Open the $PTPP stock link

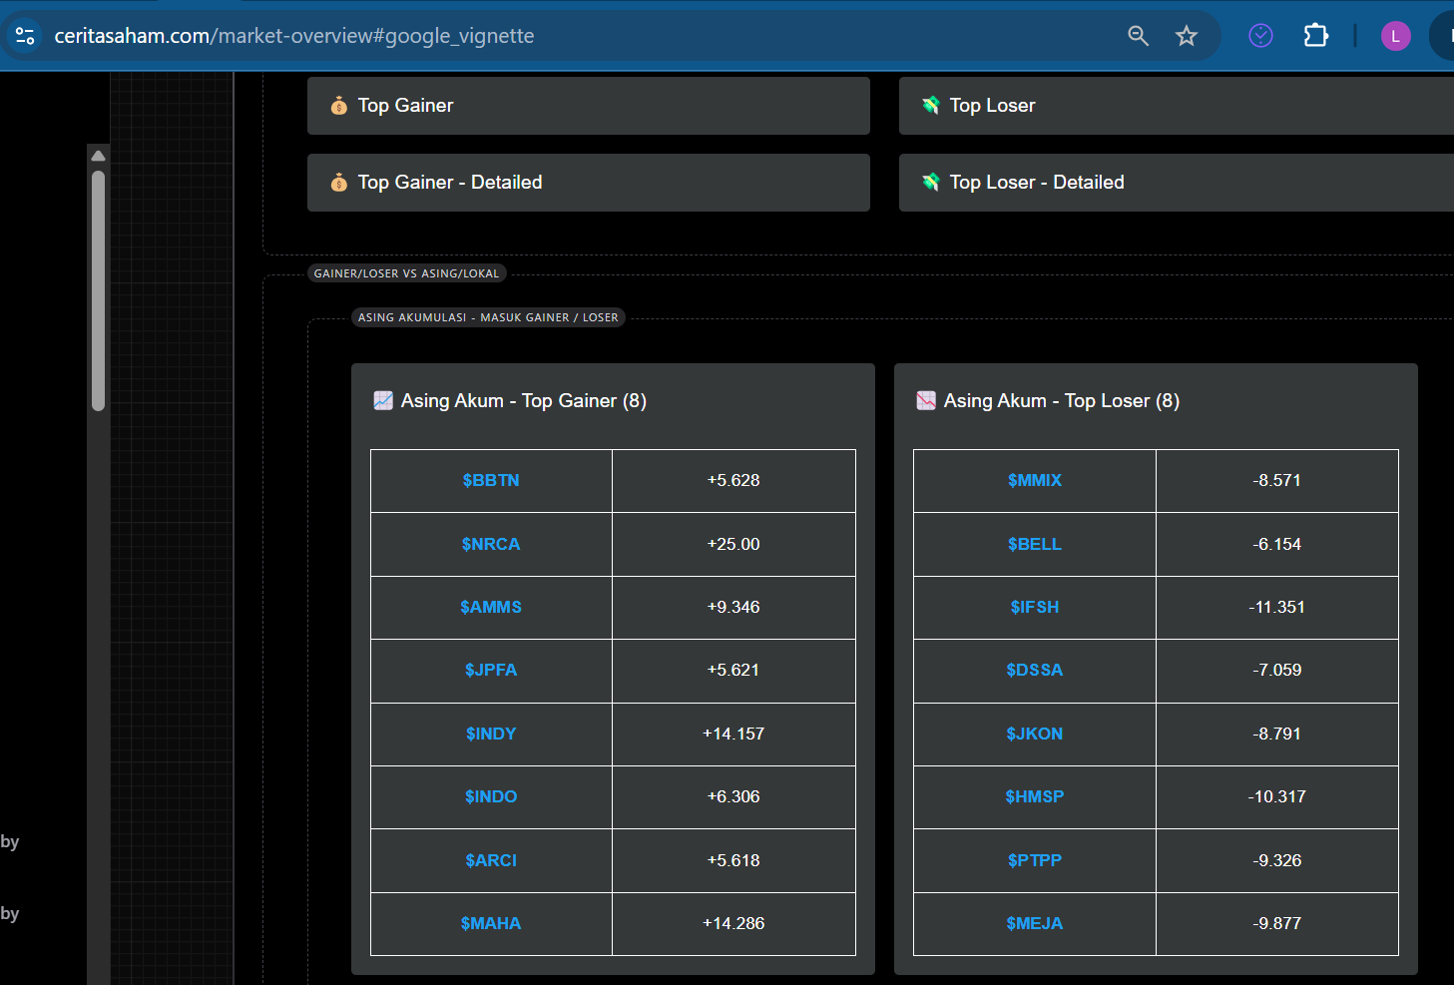click(x=1035, y=860)
